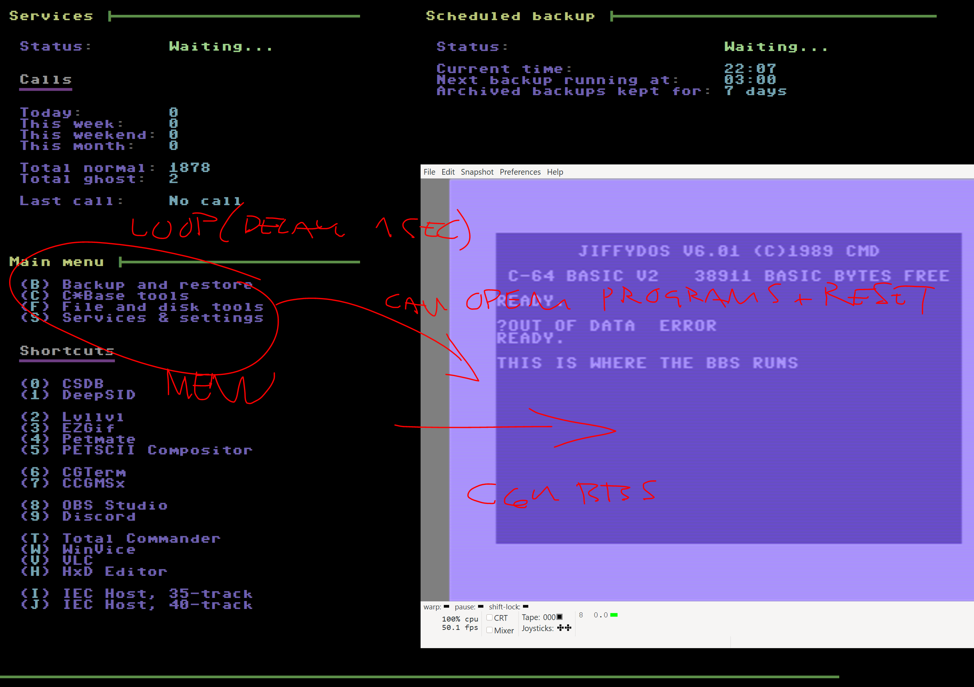Open the Edit menu in VICE

pyautogui.click(x=448, y=172)
